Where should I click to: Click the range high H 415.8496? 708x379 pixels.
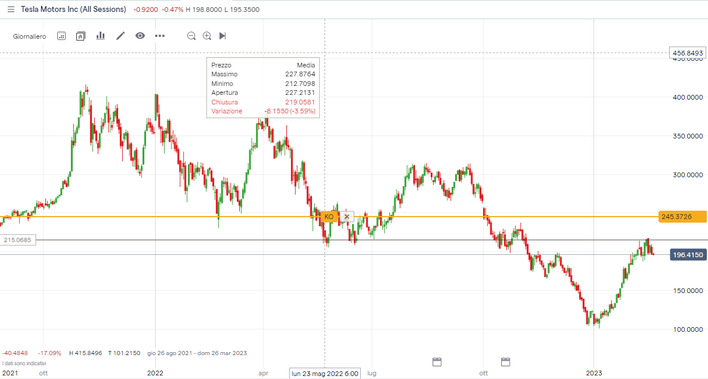(86, 353)
